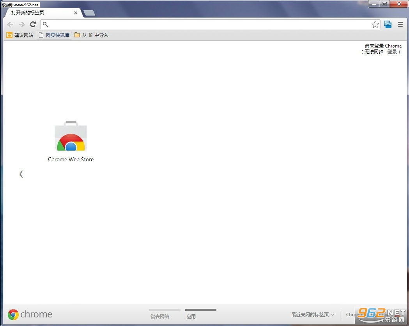409x326 pixels.
Task: Go to previous page with left chevron
Action: pyautogui.click(x=21, y=174)
